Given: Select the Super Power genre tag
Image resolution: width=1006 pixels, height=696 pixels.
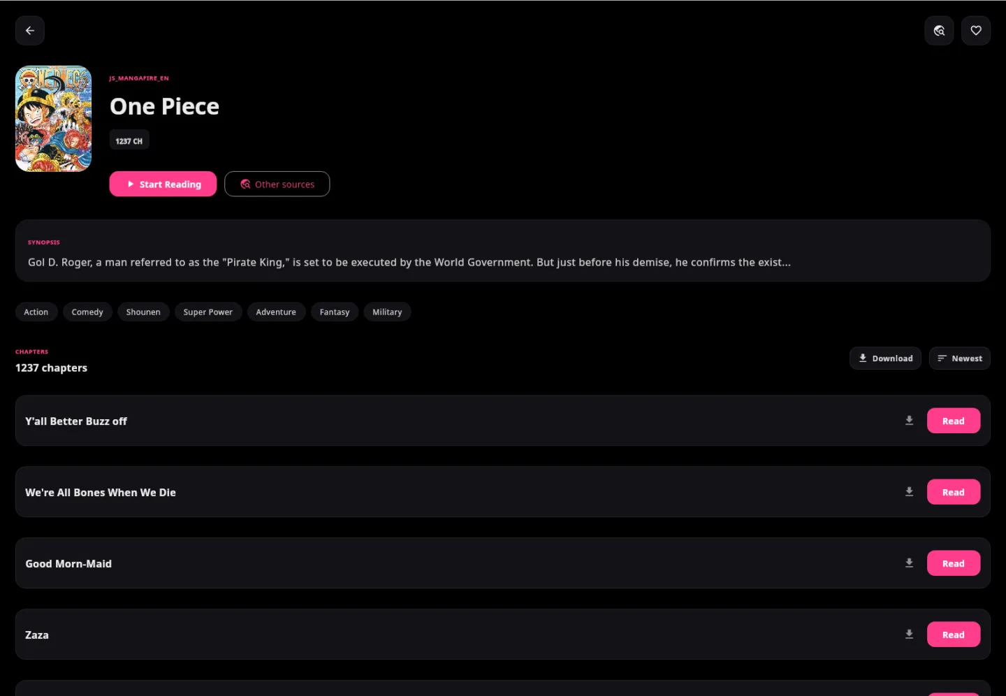Looking at the screenshot, I should tap(208, 312).
